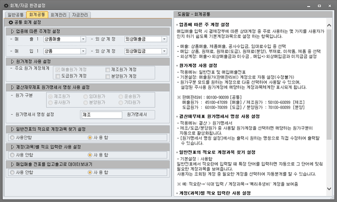
Task: Select 사용안함 for 일반전표 적요 계정과목 찾기
Action: pyautogui.click(x=12, y=137)
